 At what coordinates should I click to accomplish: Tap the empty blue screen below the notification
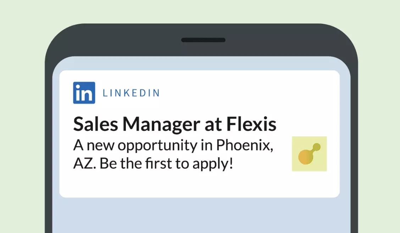(199, 217)
